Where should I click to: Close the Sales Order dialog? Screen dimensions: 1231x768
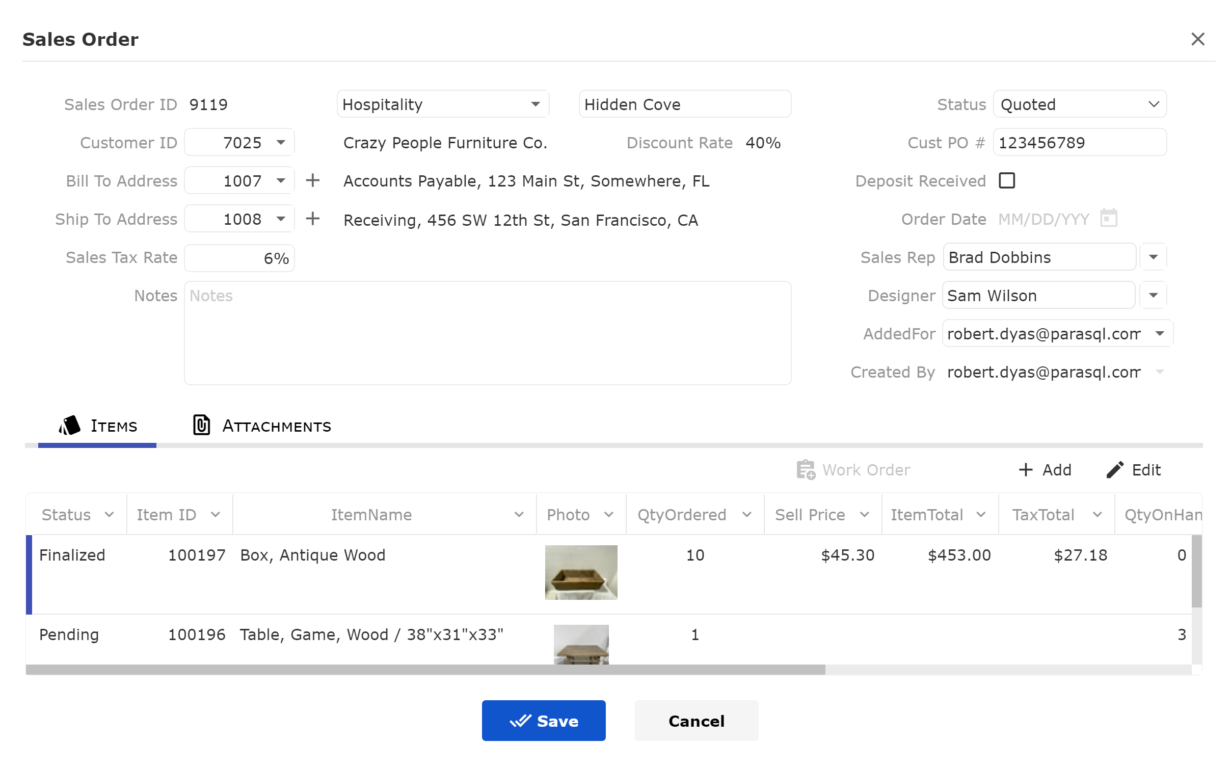[x=1197, y=39]
